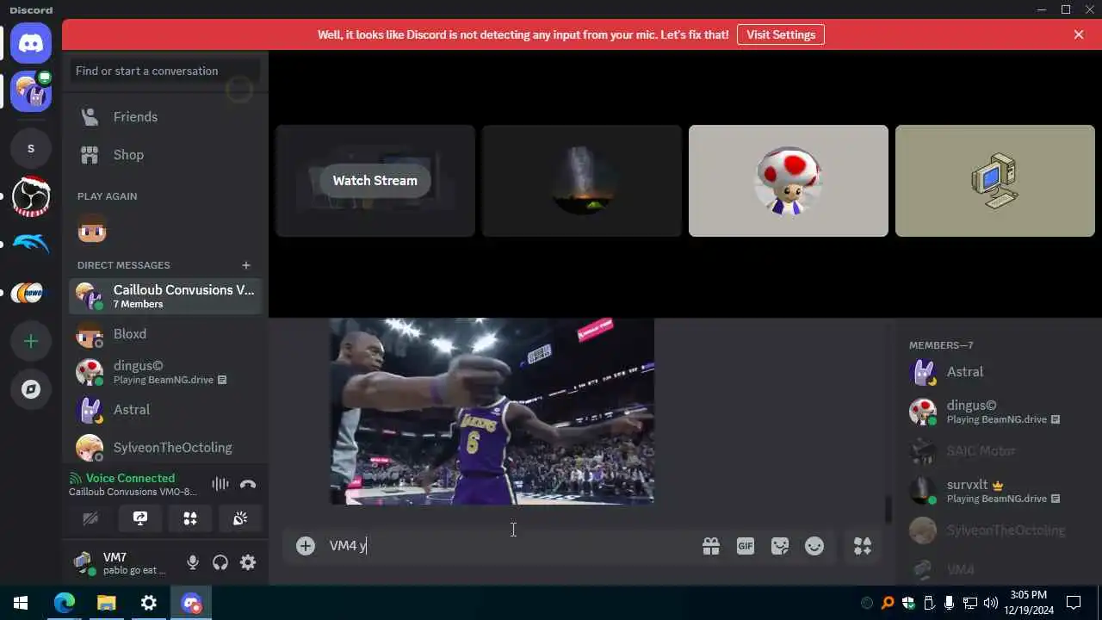The width and height of the screenshot is (1102, 620).
Task: Click the Watch Stream button
Action: click(375, 181)
